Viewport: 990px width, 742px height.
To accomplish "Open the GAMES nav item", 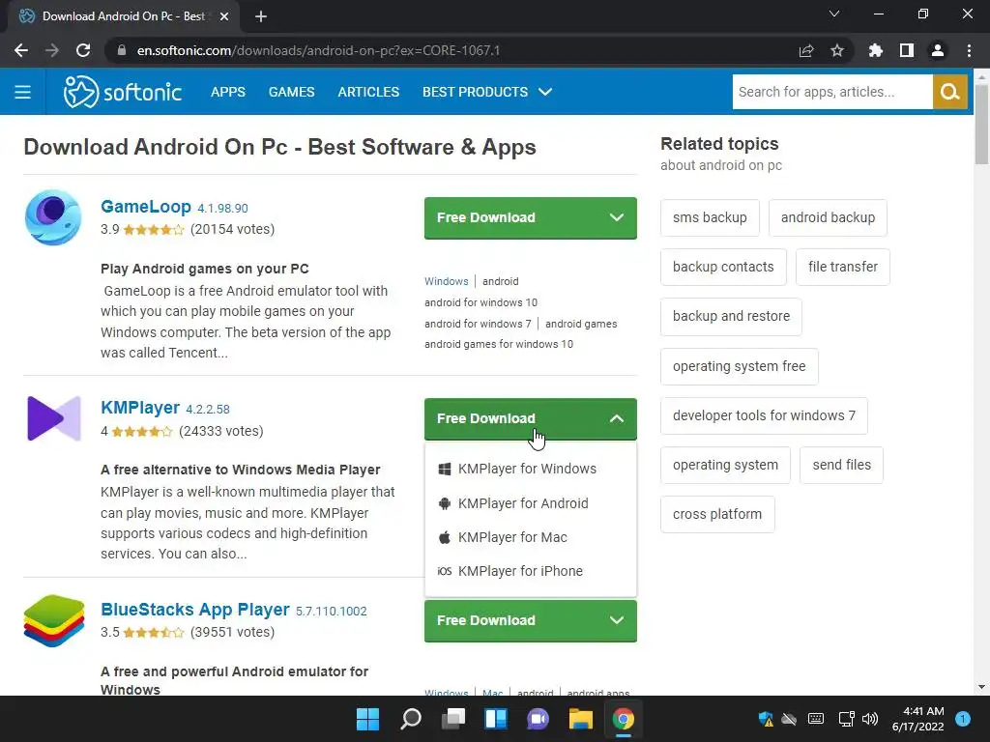I will [x=291, y=92].
